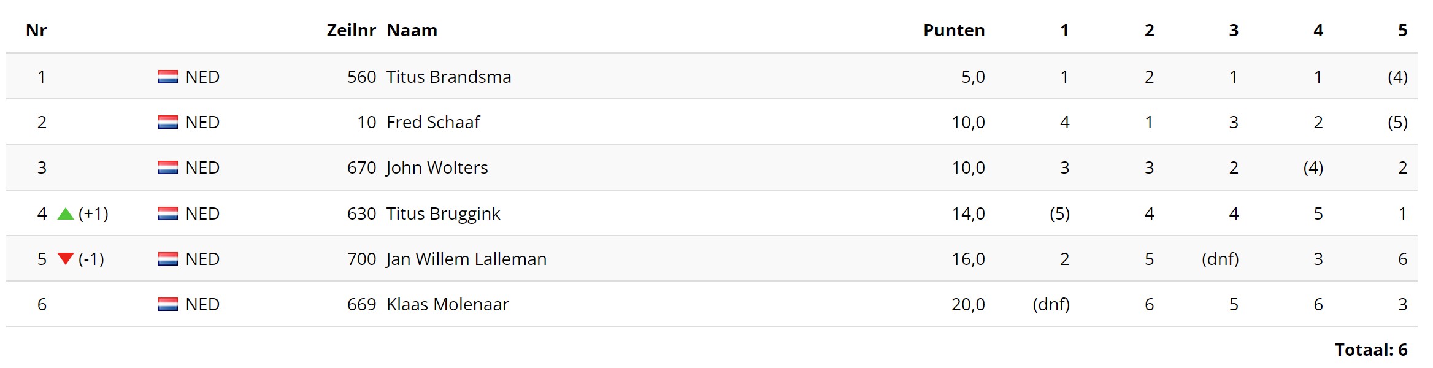This screenshot has height=368, width=1433.
Task: Click Jan Willem Lalleman's (dnf) result
Action: click(1220, 259)
